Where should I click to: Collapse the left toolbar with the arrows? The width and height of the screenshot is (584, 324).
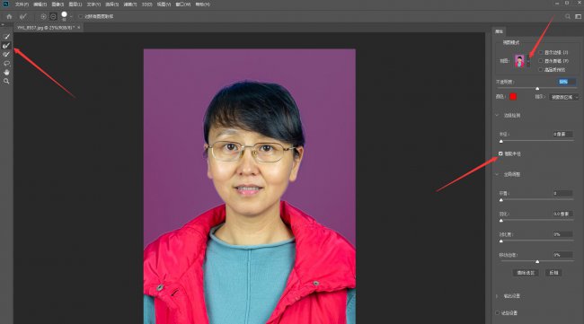point(3,24)
